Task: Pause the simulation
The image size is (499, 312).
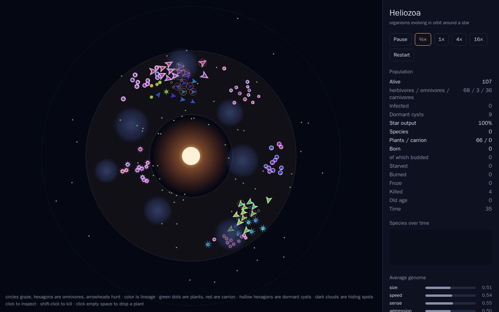Action: (x=400, y=39)
